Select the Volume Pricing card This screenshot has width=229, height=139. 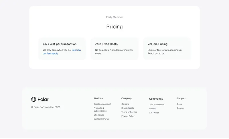coord(167,49)
